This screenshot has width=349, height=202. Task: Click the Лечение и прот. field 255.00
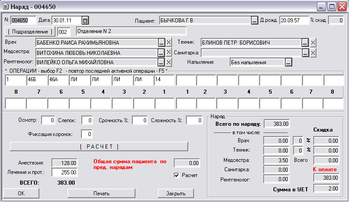64,172
